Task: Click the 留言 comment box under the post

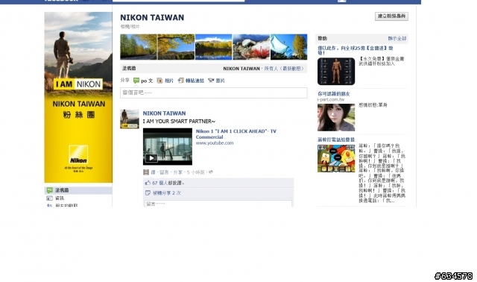Action: pos(218,204)
